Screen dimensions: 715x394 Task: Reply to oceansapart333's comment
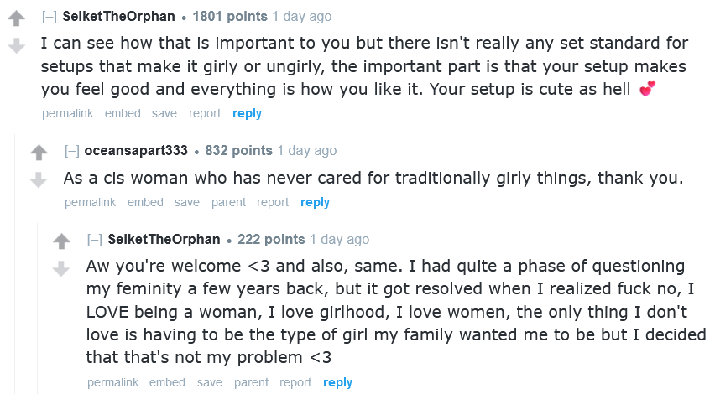click(315, 202)
